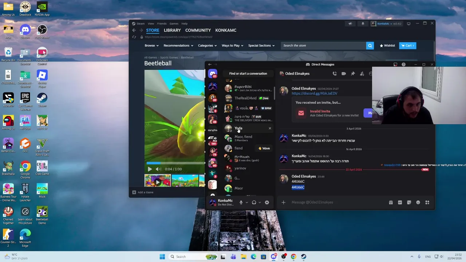
Task: Open Discord apps launcher icon
Action: click(427, 202)
